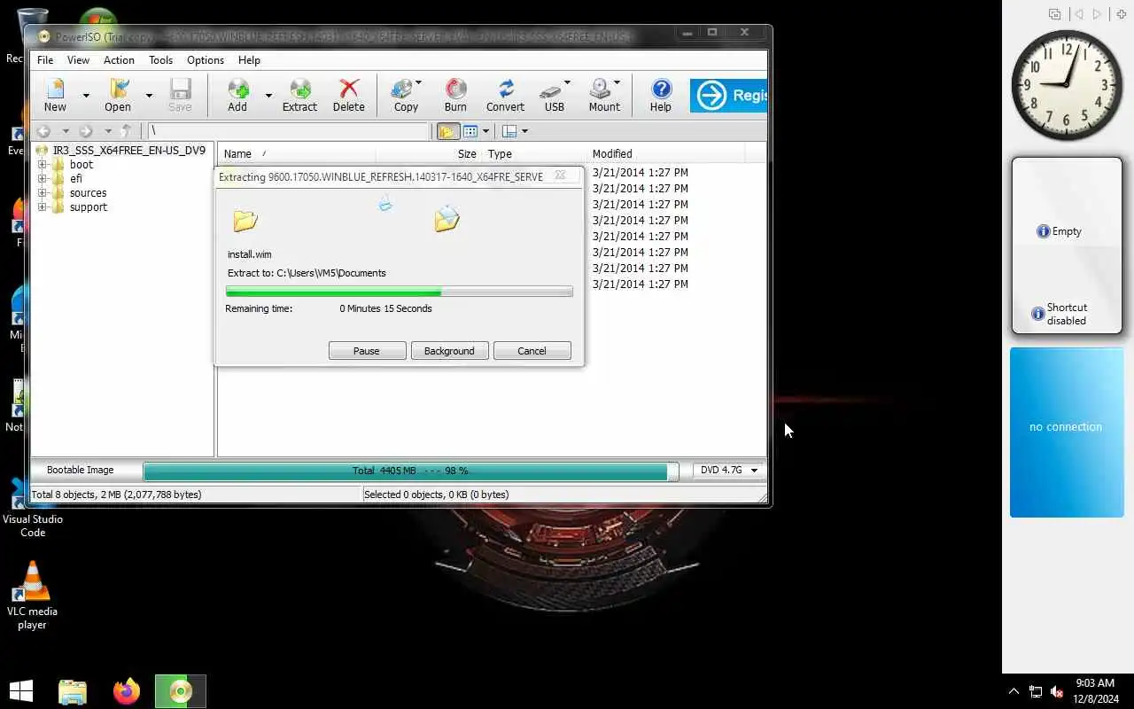This screenshot has height=709, width=1134.
Task: Open the Tools menu
Action: (x=160, y=60)
